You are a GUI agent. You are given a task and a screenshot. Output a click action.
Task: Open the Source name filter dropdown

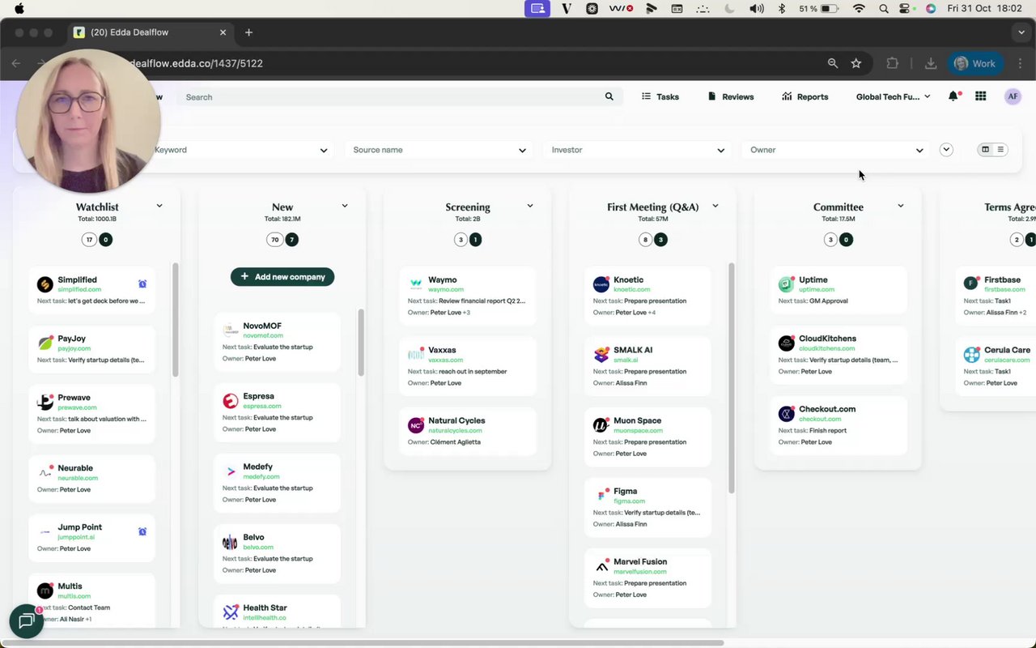pos(439,150)
